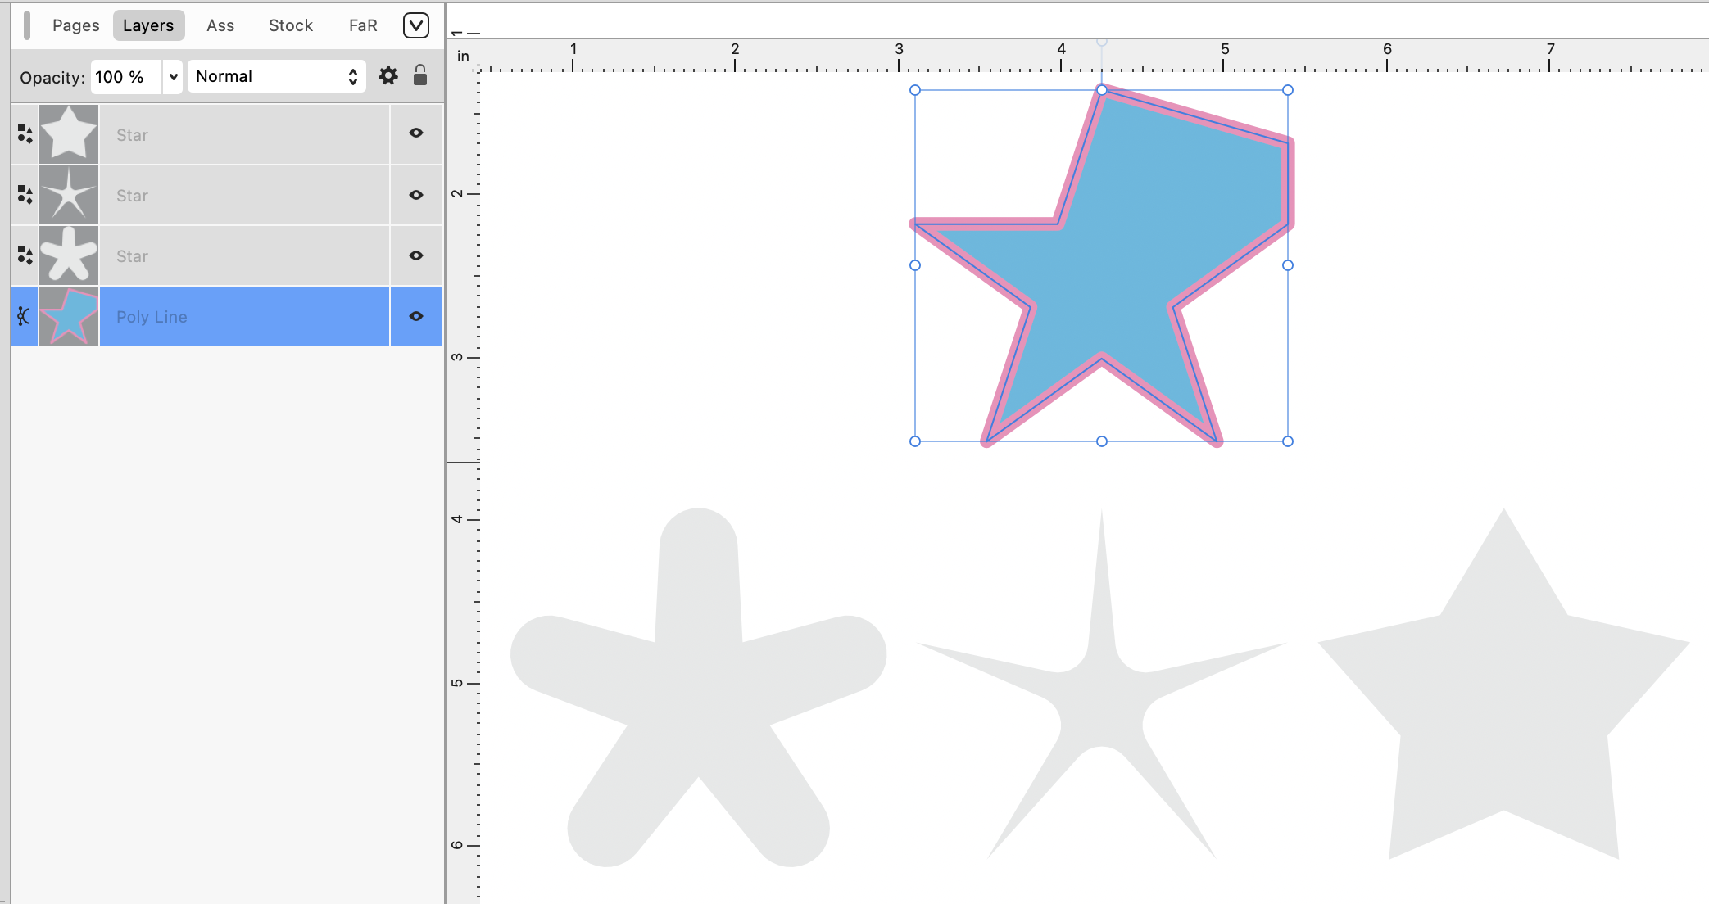The image size is (1709, 904).
Task: Click the ruler units 'in' button
Action: click(463, 56)
